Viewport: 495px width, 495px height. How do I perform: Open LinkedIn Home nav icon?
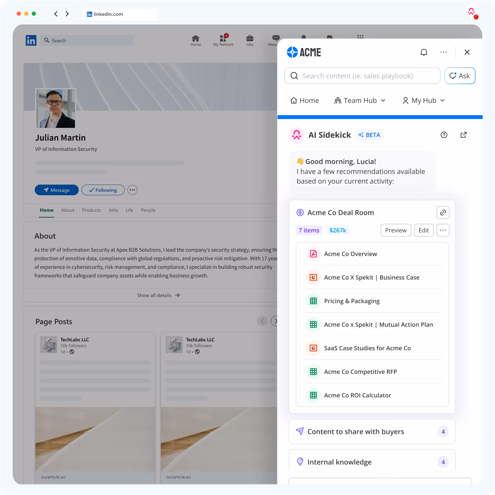[x=196, y=41]
